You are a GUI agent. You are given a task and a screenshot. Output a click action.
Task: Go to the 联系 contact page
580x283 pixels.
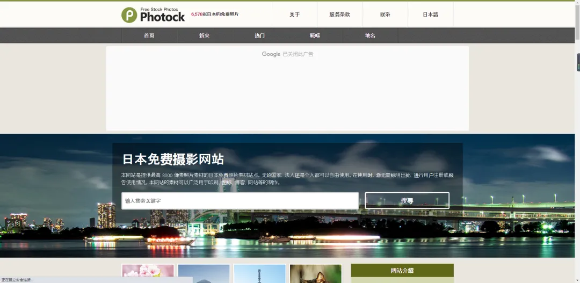[x=385, y=14]
